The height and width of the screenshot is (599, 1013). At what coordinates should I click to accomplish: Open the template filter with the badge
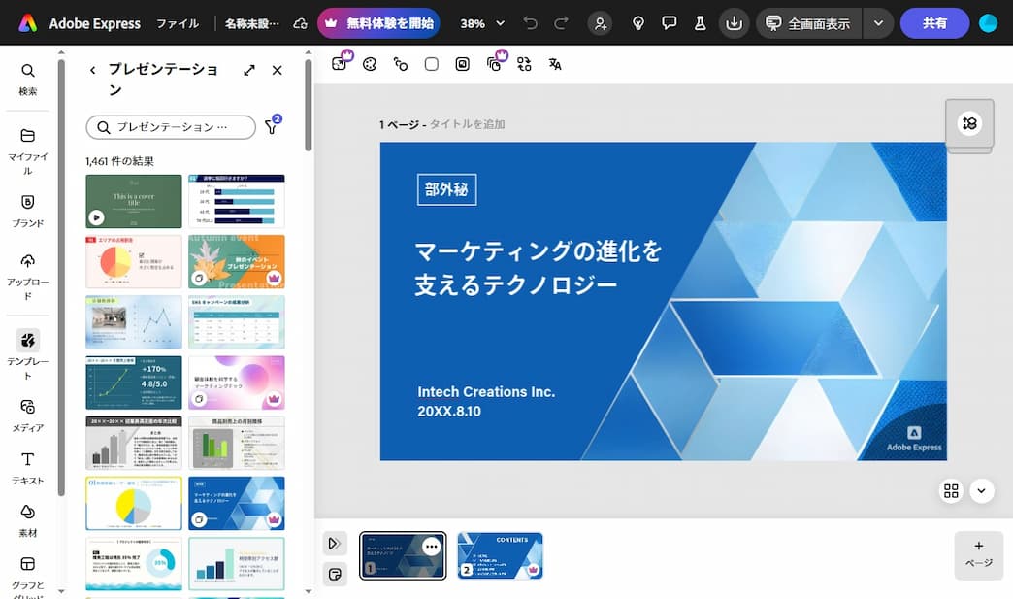272,127
